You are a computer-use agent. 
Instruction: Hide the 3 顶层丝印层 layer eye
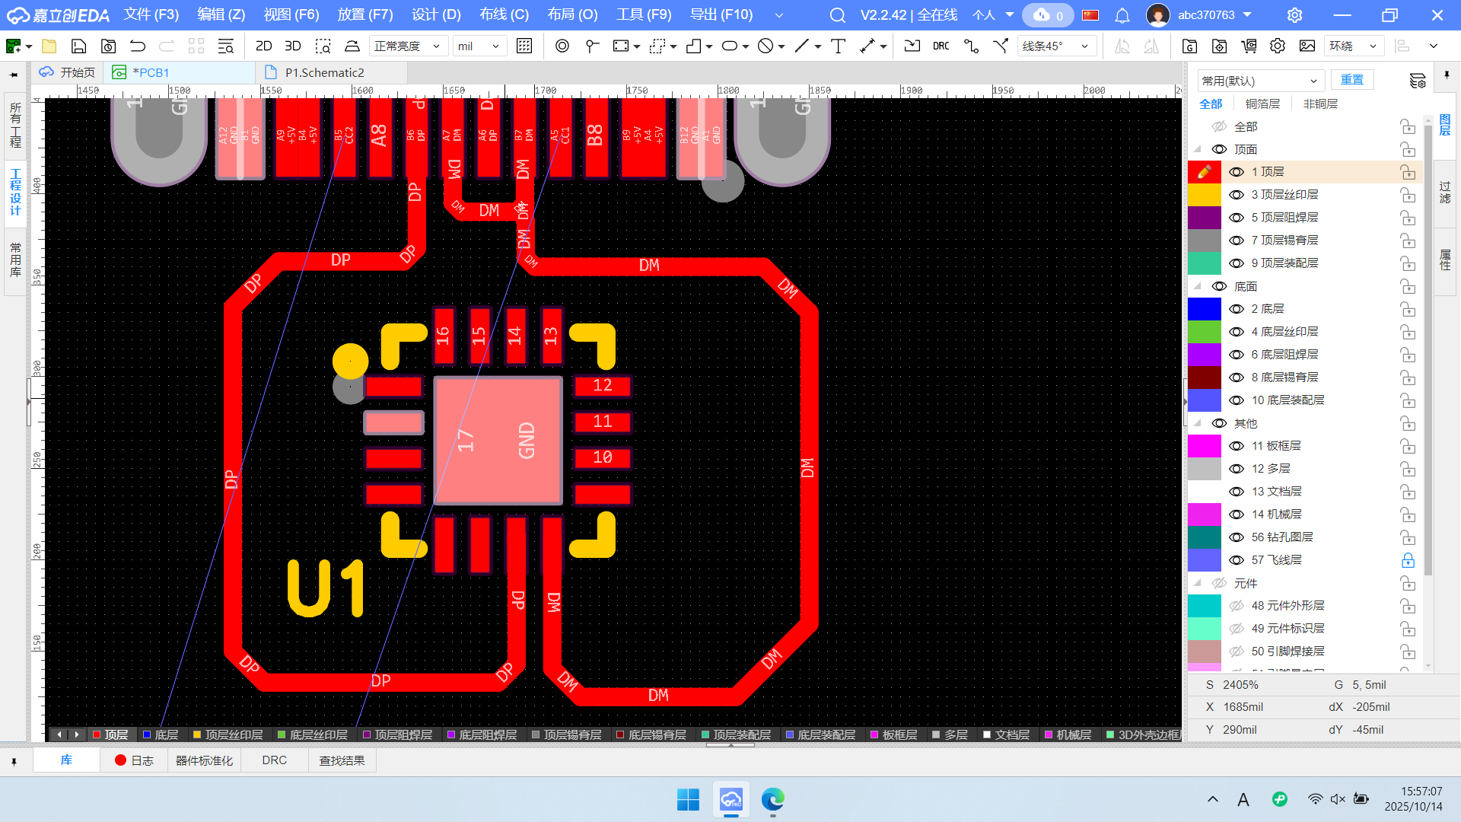tap(1237, 195)
